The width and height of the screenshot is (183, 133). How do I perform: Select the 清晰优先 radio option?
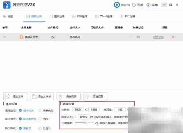40,110
